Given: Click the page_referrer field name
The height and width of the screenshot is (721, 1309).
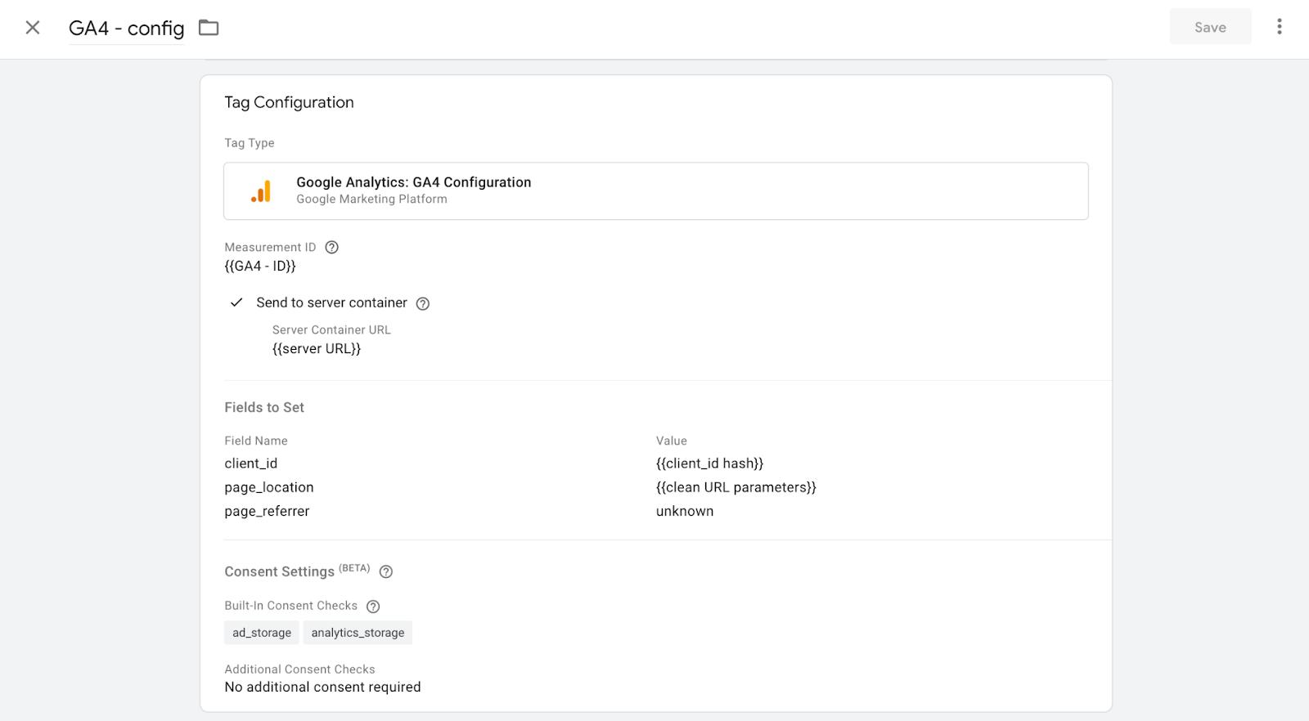Looking at the screenshot, I should [x=267, y=511].
